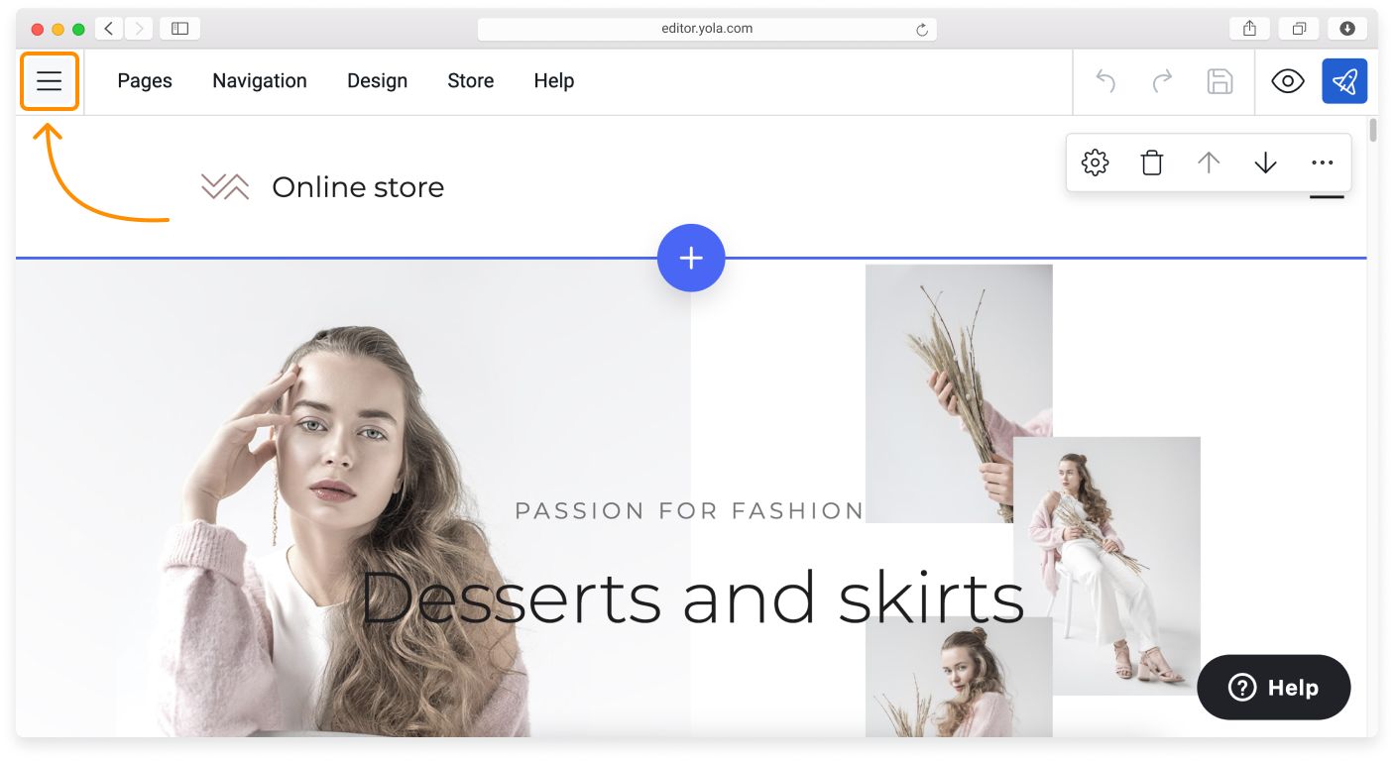Select the Desserts and skirts heading
1394x761 pixels.
691,598
